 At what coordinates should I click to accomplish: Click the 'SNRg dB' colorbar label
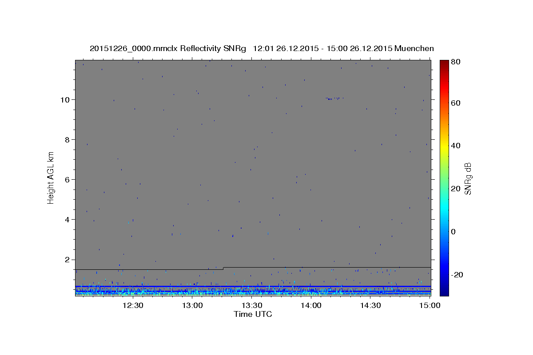pyautogui.click(x=468, y=179)
